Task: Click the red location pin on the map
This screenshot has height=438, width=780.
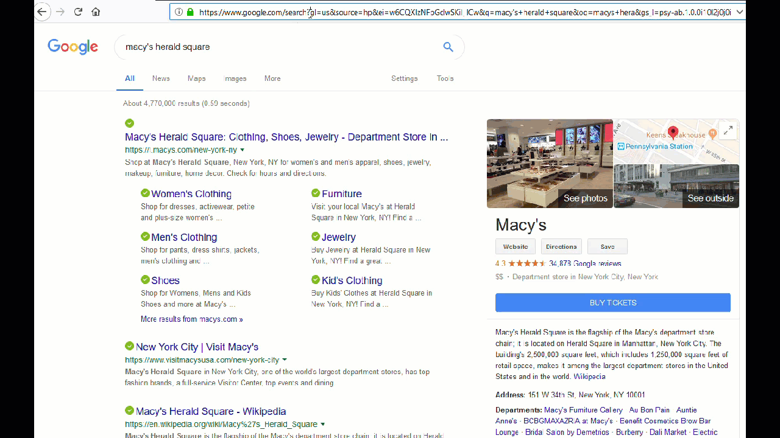Action: coord(673,131)
